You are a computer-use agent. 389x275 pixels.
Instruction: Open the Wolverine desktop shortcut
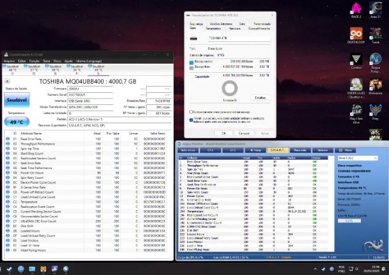[375, 87]
